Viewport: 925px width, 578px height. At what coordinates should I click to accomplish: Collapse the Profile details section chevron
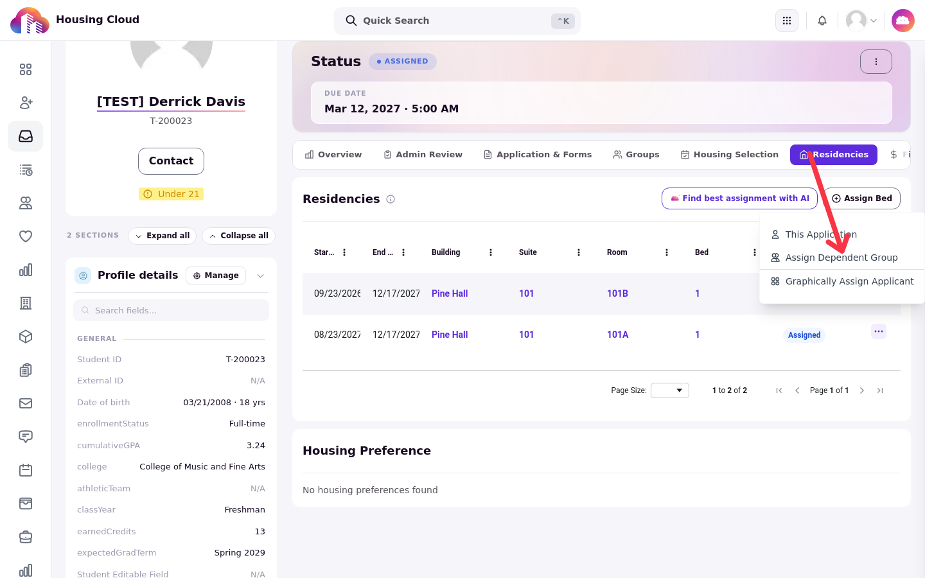pos(261,276)
